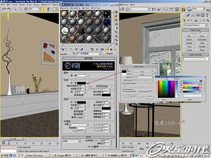
Task: Click the Redo arrow in main toolbar
Action: click(x=9, y=9)
